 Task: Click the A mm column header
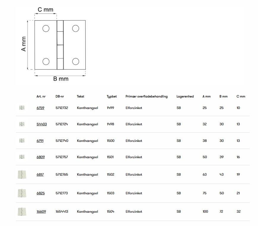click(x=206, y=96)
